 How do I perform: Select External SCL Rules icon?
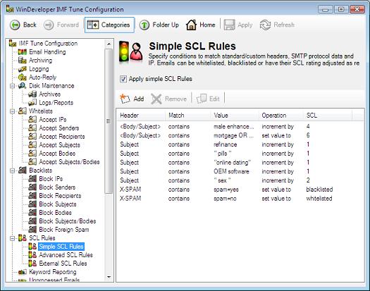(x=32, y=264)
